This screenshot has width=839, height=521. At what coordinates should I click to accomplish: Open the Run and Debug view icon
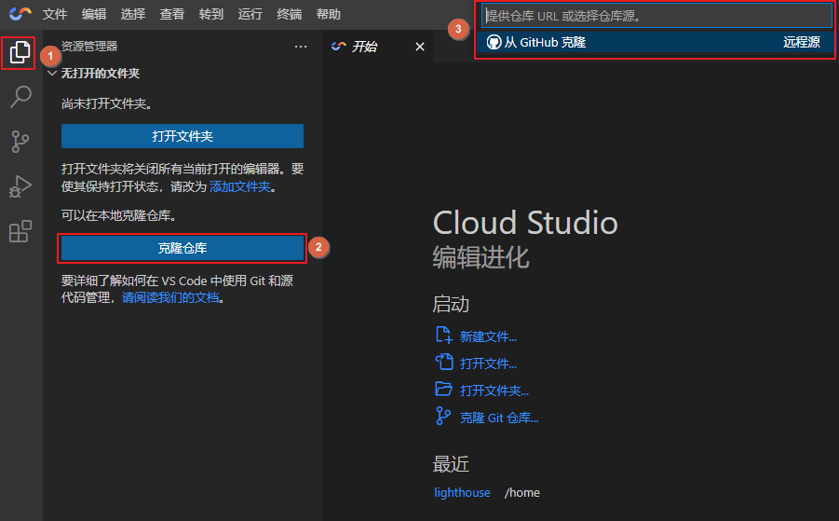(20, 186)
